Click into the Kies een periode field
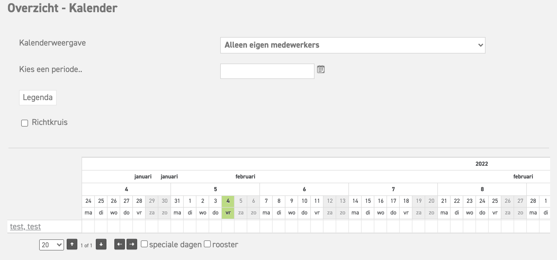 point(267,71)
